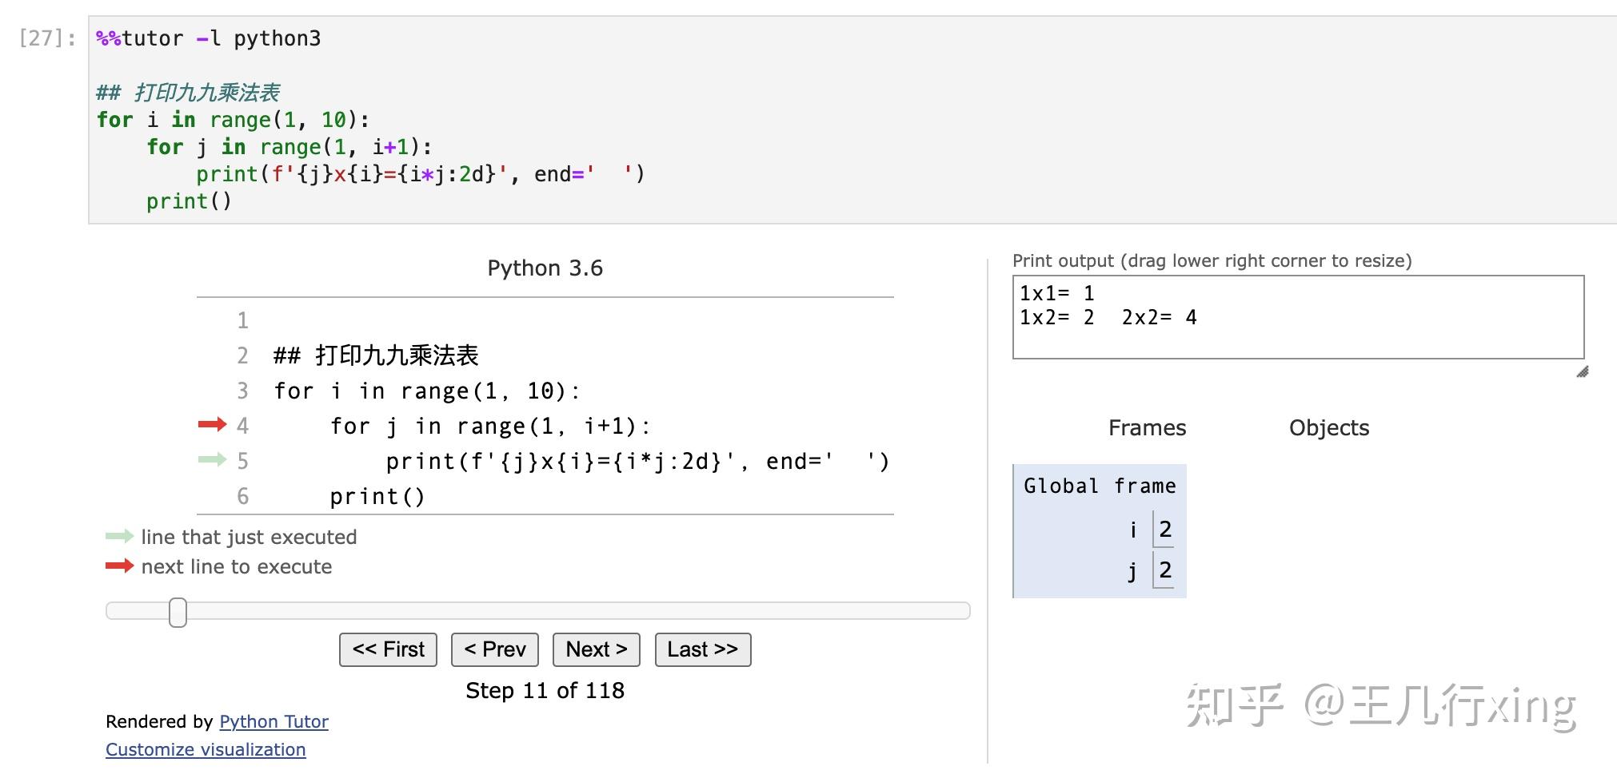1617x778 pixels.
Task: Expand the Objects section
Action: pos(1328,427)
